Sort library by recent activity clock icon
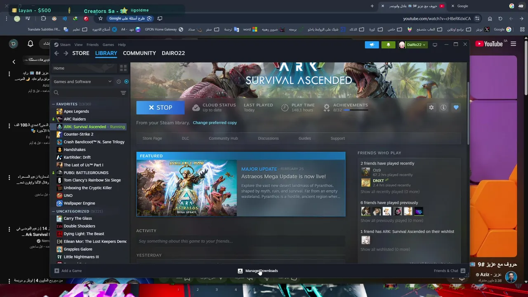 coord(118,82)
